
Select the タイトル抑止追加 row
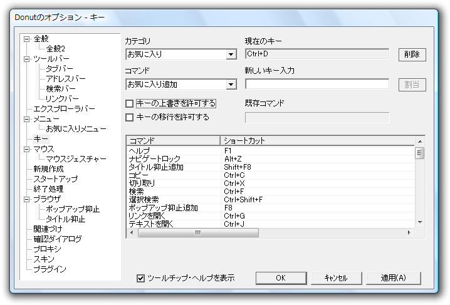point(271,167)
